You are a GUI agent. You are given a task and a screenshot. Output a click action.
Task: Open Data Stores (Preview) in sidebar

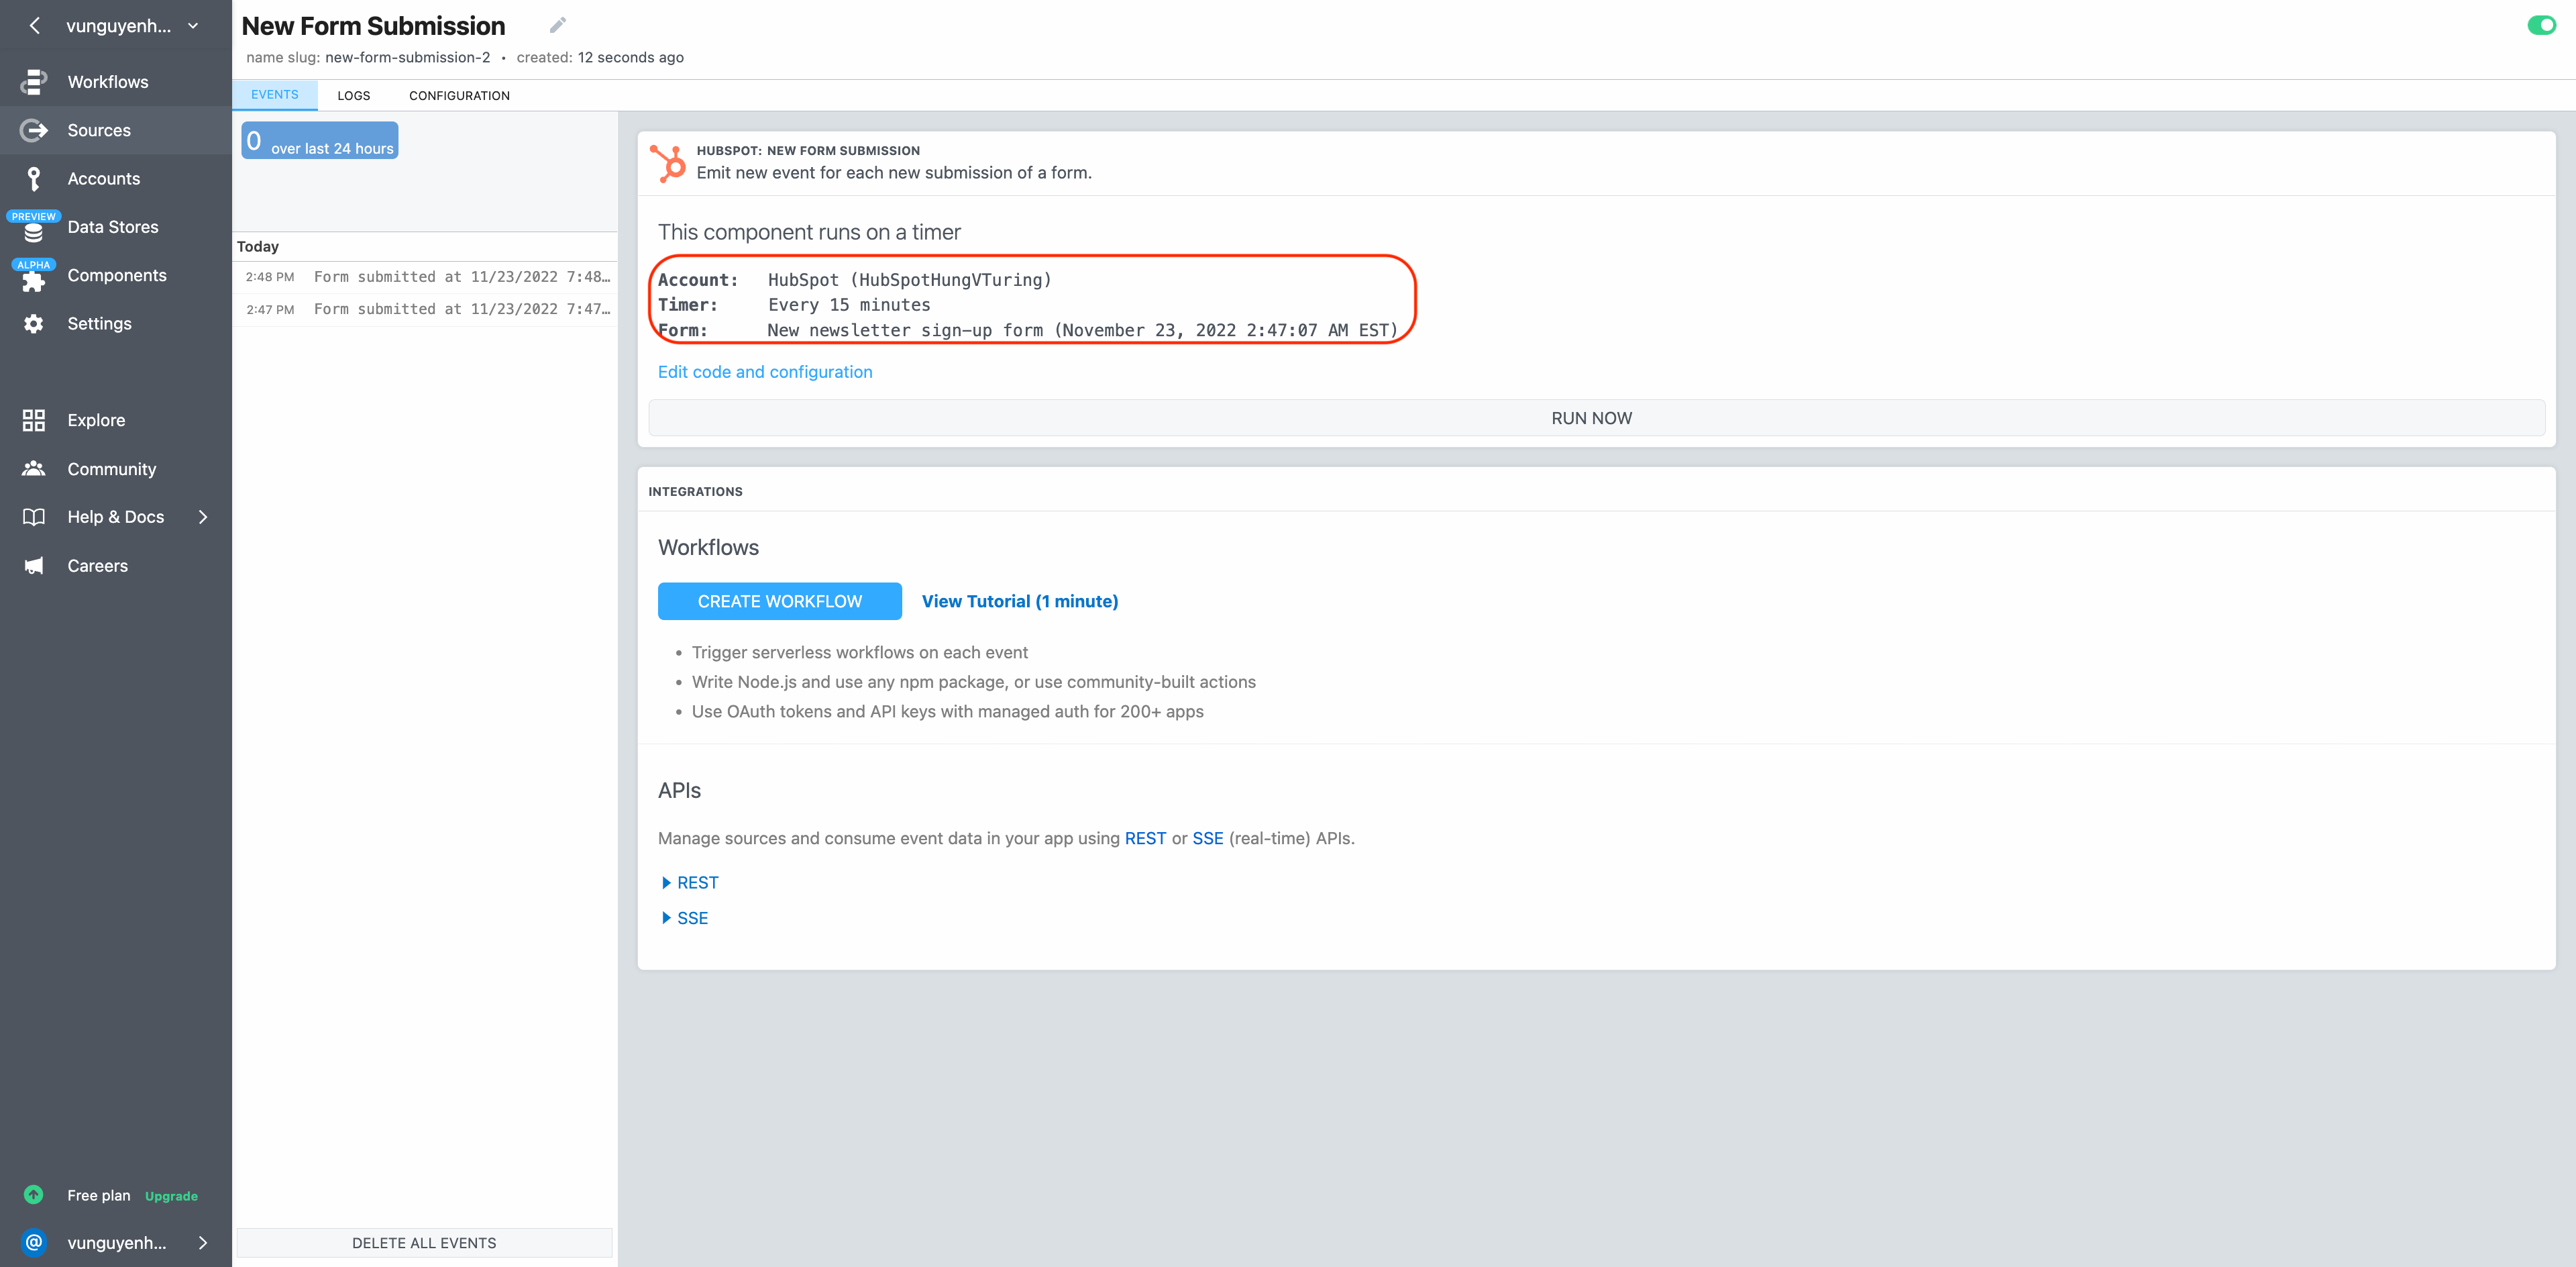112,226
